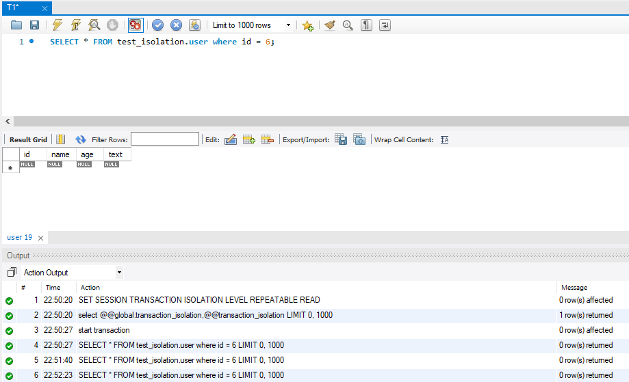Toggle invisible characters pilcrow icon

[366, 25]
